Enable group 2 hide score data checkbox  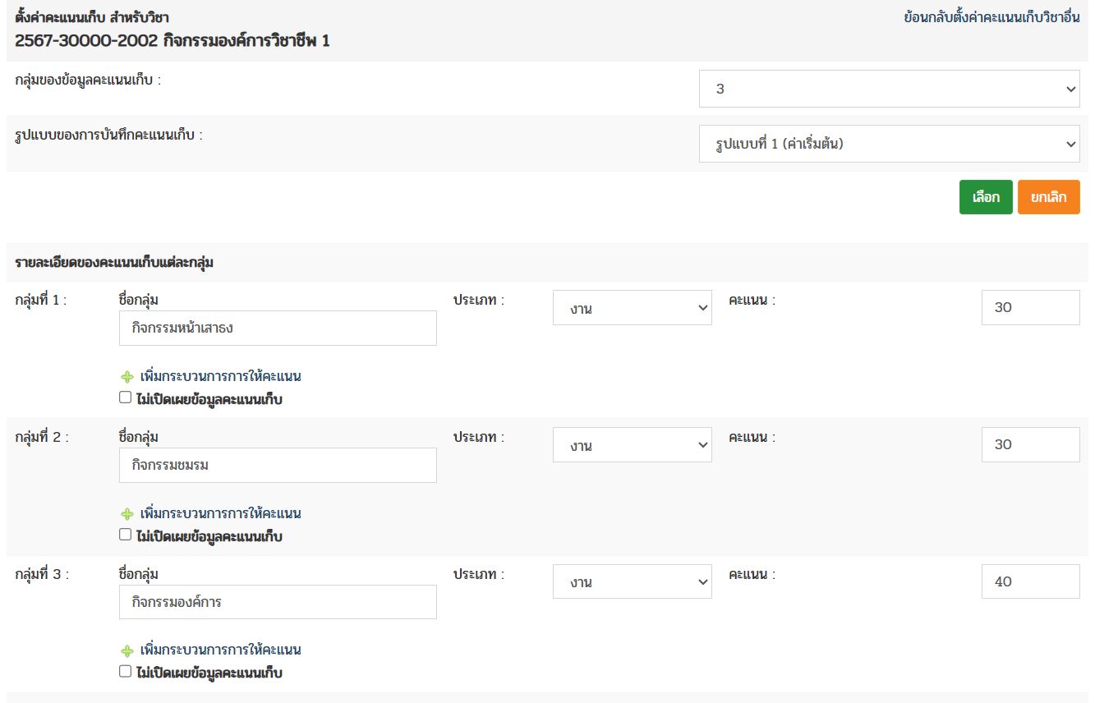(125, 535)
